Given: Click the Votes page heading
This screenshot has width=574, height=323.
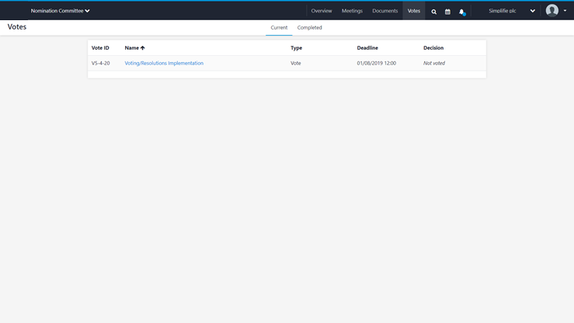Looking at the screenshot, I should point(17,27).
